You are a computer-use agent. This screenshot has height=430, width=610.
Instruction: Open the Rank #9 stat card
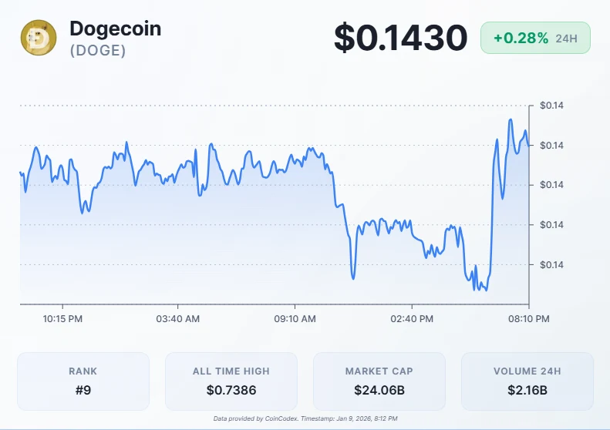83,381
